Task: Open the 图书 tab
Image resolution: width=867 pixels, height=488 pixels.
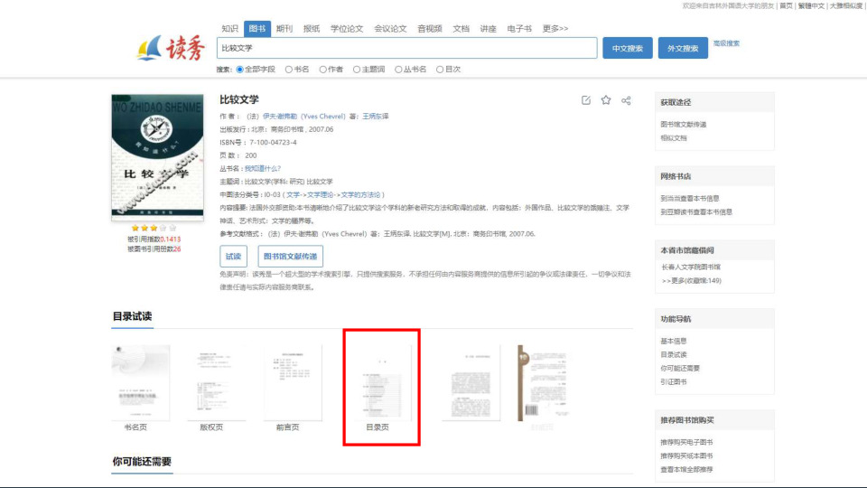Action: 257,29
